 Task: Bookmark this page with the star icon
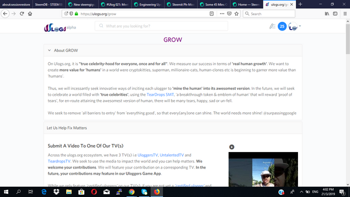click(237, 14)
